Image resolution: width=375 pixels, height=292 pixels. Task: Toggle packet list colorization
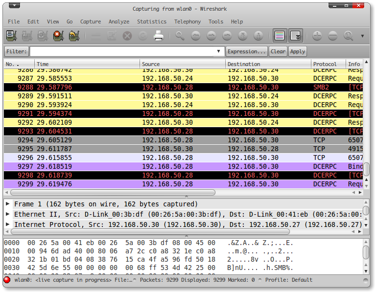click(280, 36)
